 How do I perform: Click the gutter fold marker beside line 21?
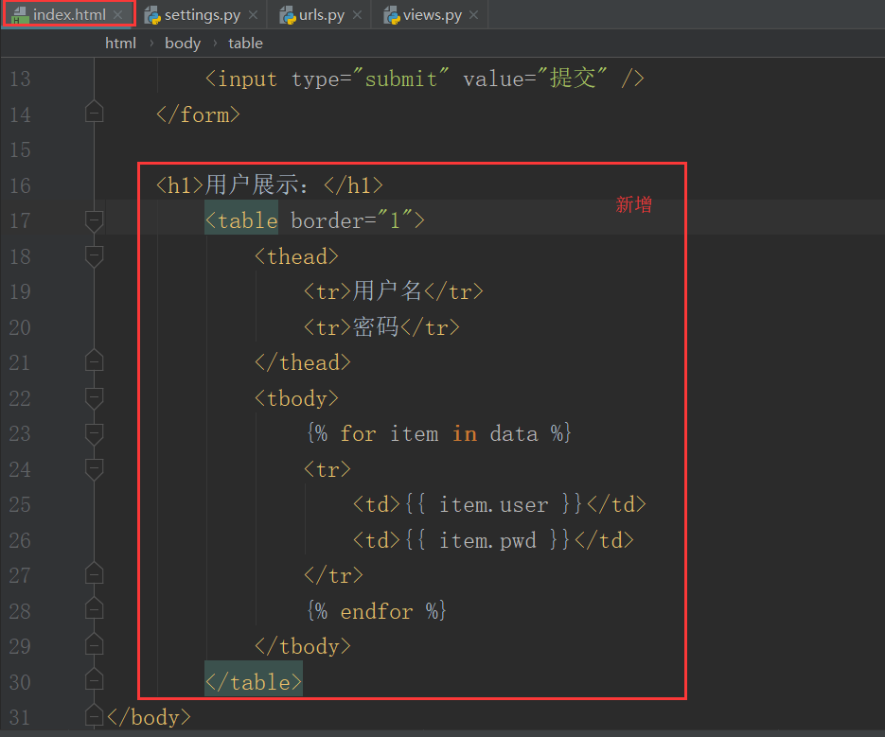click(x=94, y=360)
